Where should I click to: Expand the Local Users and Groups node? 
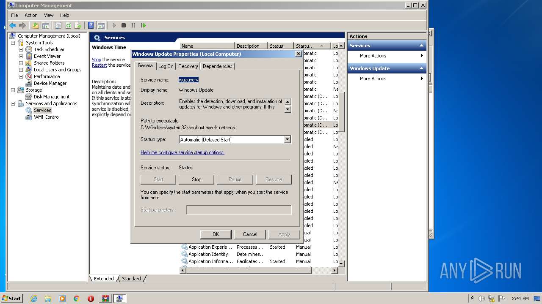(x=21, y=70)
